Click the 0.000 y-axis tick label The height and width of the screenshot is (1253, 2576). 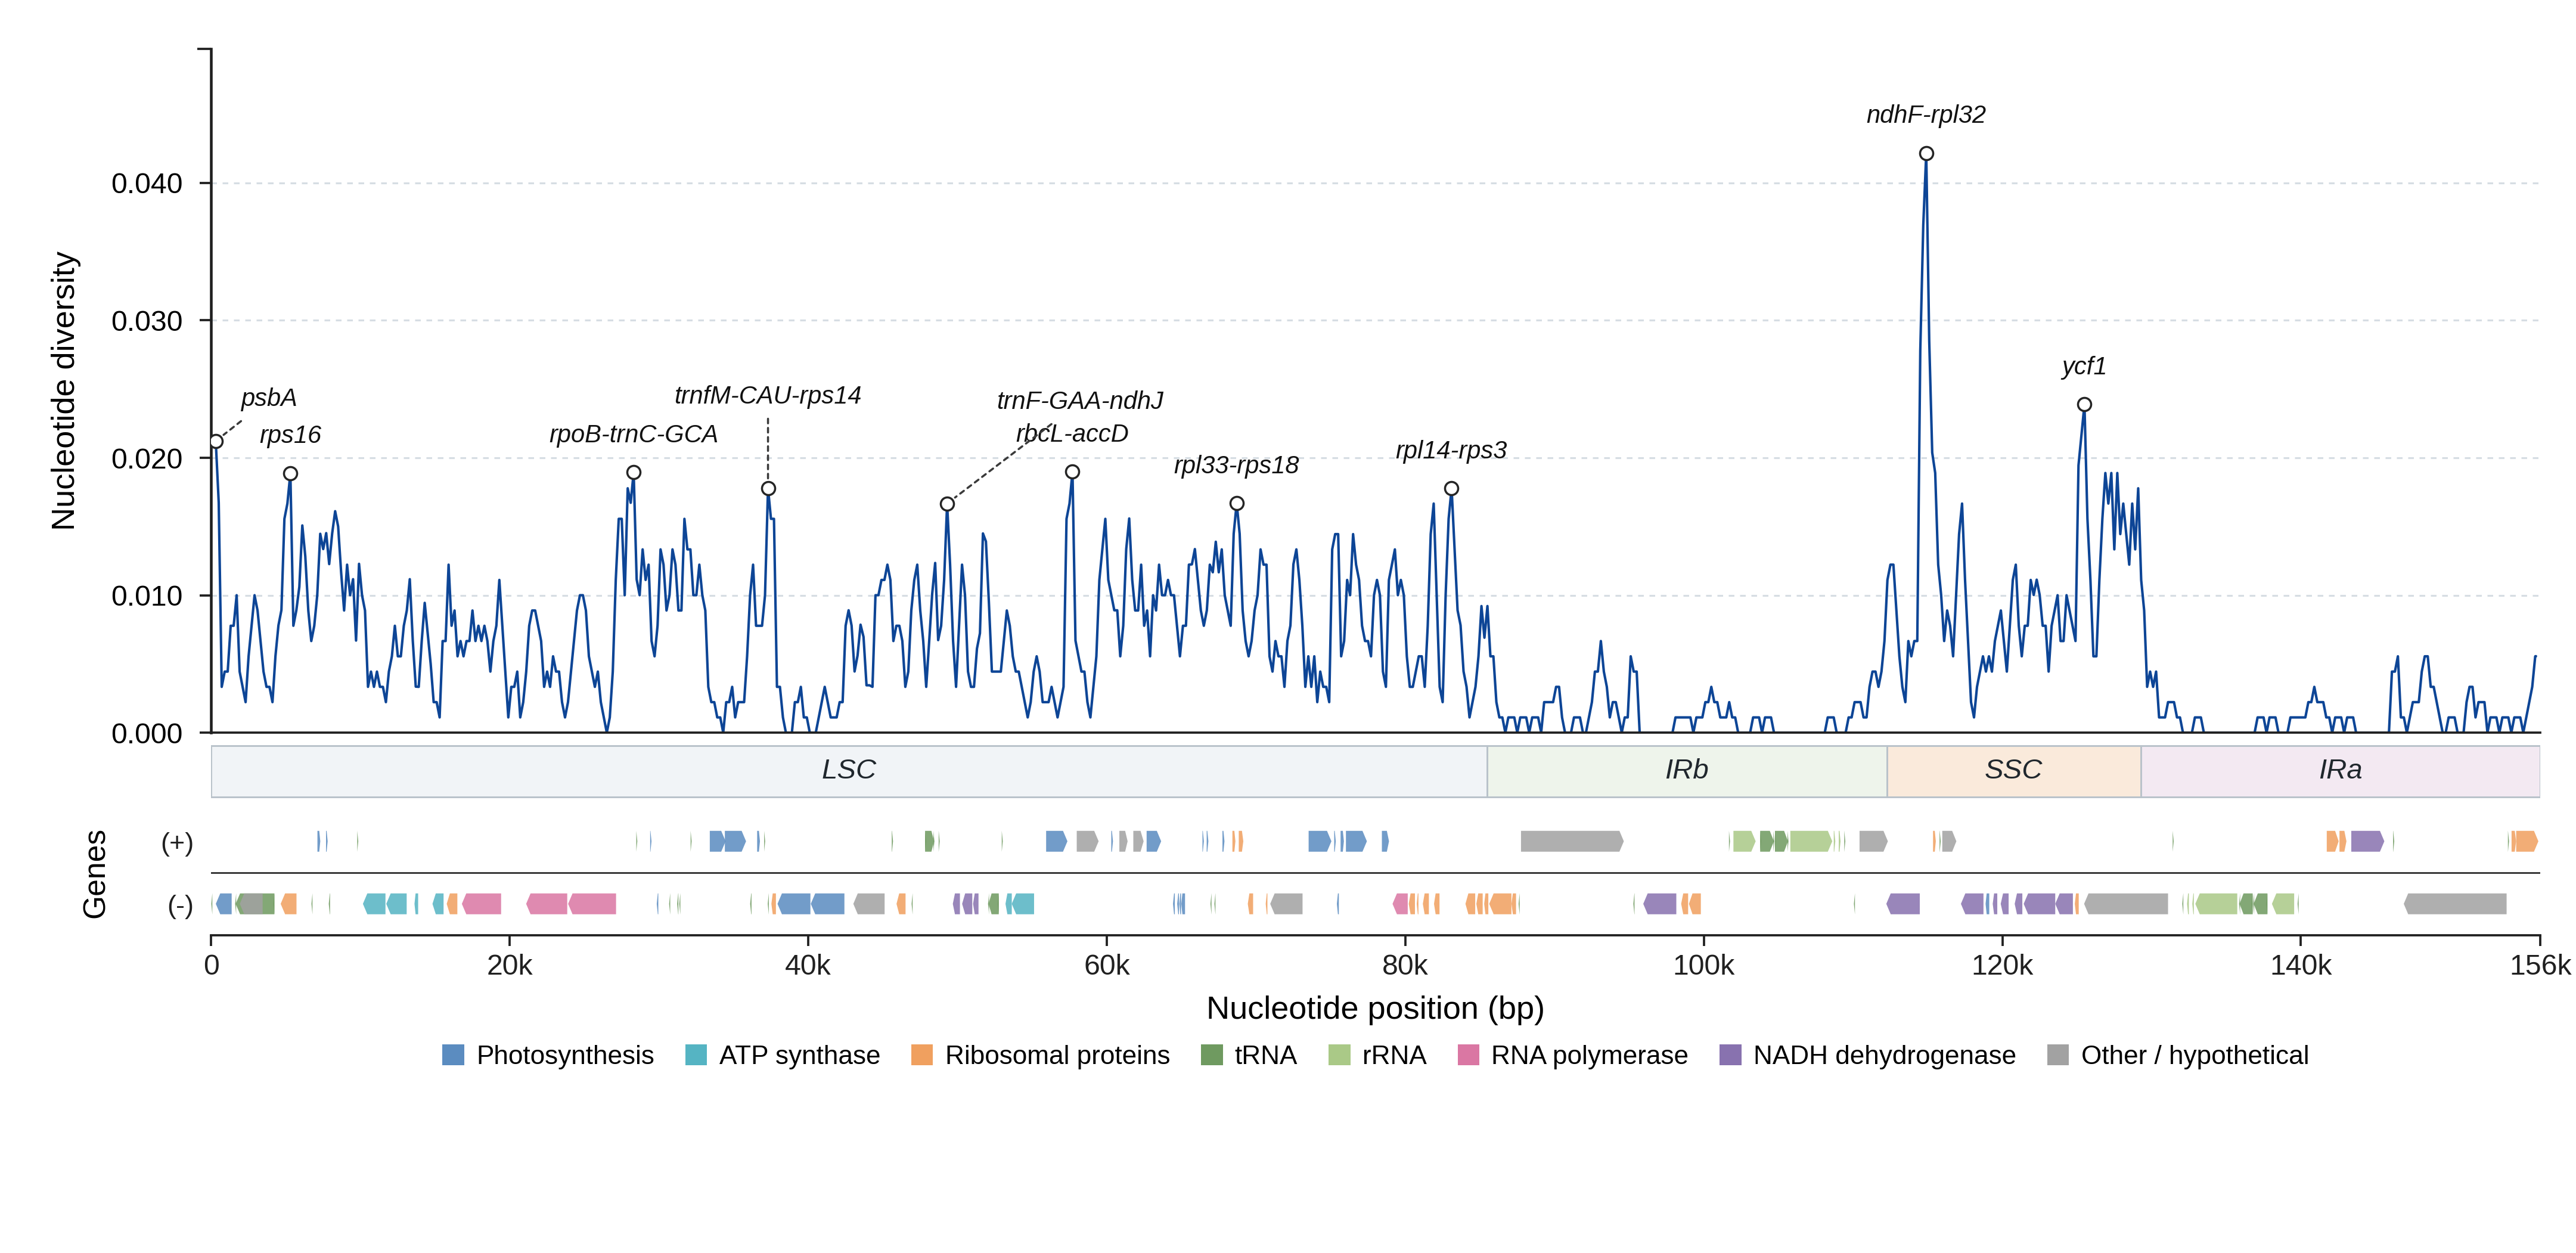pos(147,734)
